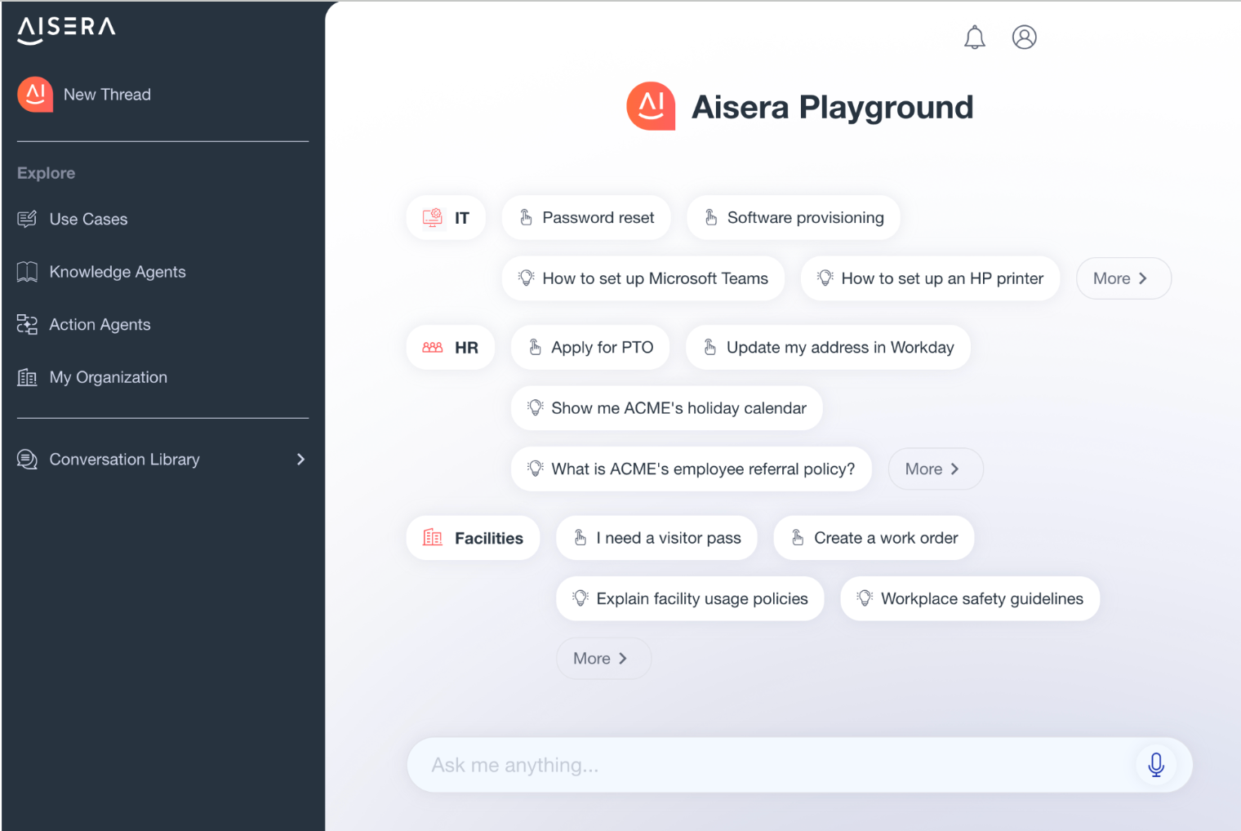Click the Aisera logo in the sidebar
This screenshot has height=831, width=1241.
click(66, 29)
